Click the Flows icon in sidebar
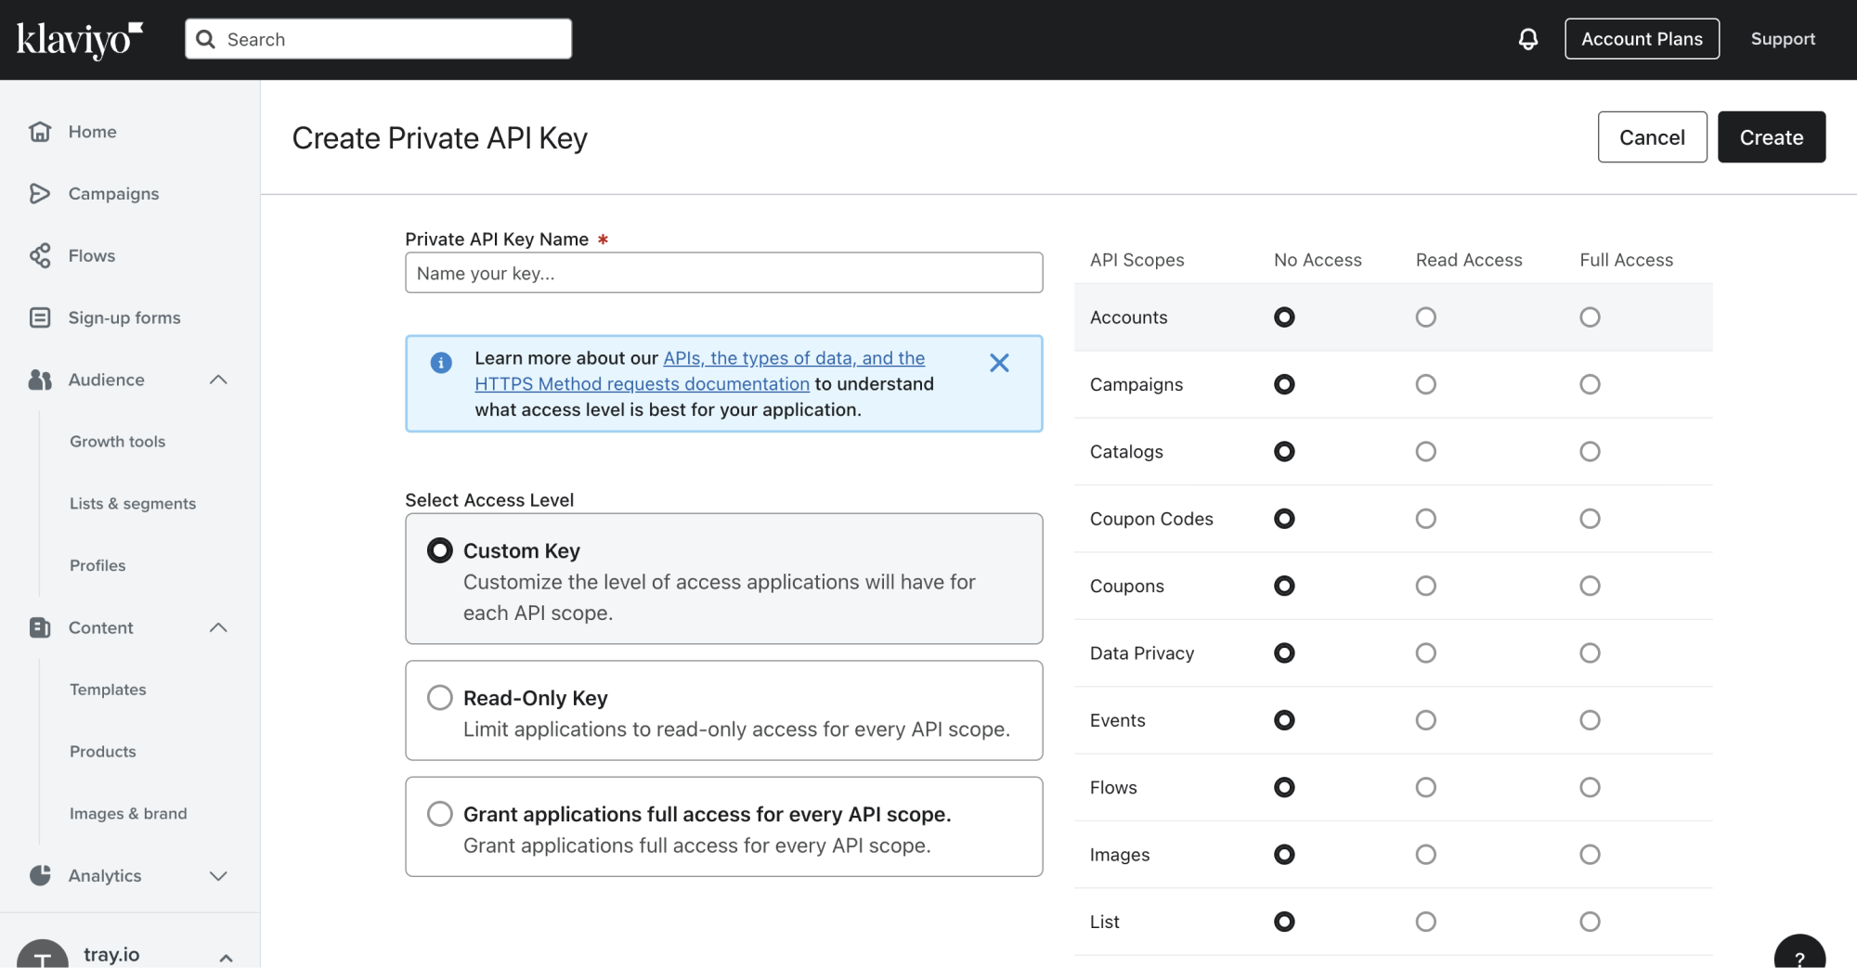Image resolution: width=1857 pixels, height=968 pixels. (40, 255)
